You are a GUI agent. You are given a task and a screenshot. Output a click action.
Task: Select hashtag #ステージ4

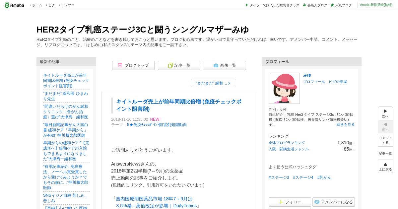coord(303,177)
